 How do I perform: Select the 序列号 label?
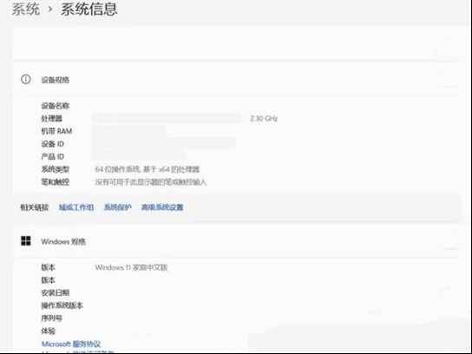click(x=51, y=318)
